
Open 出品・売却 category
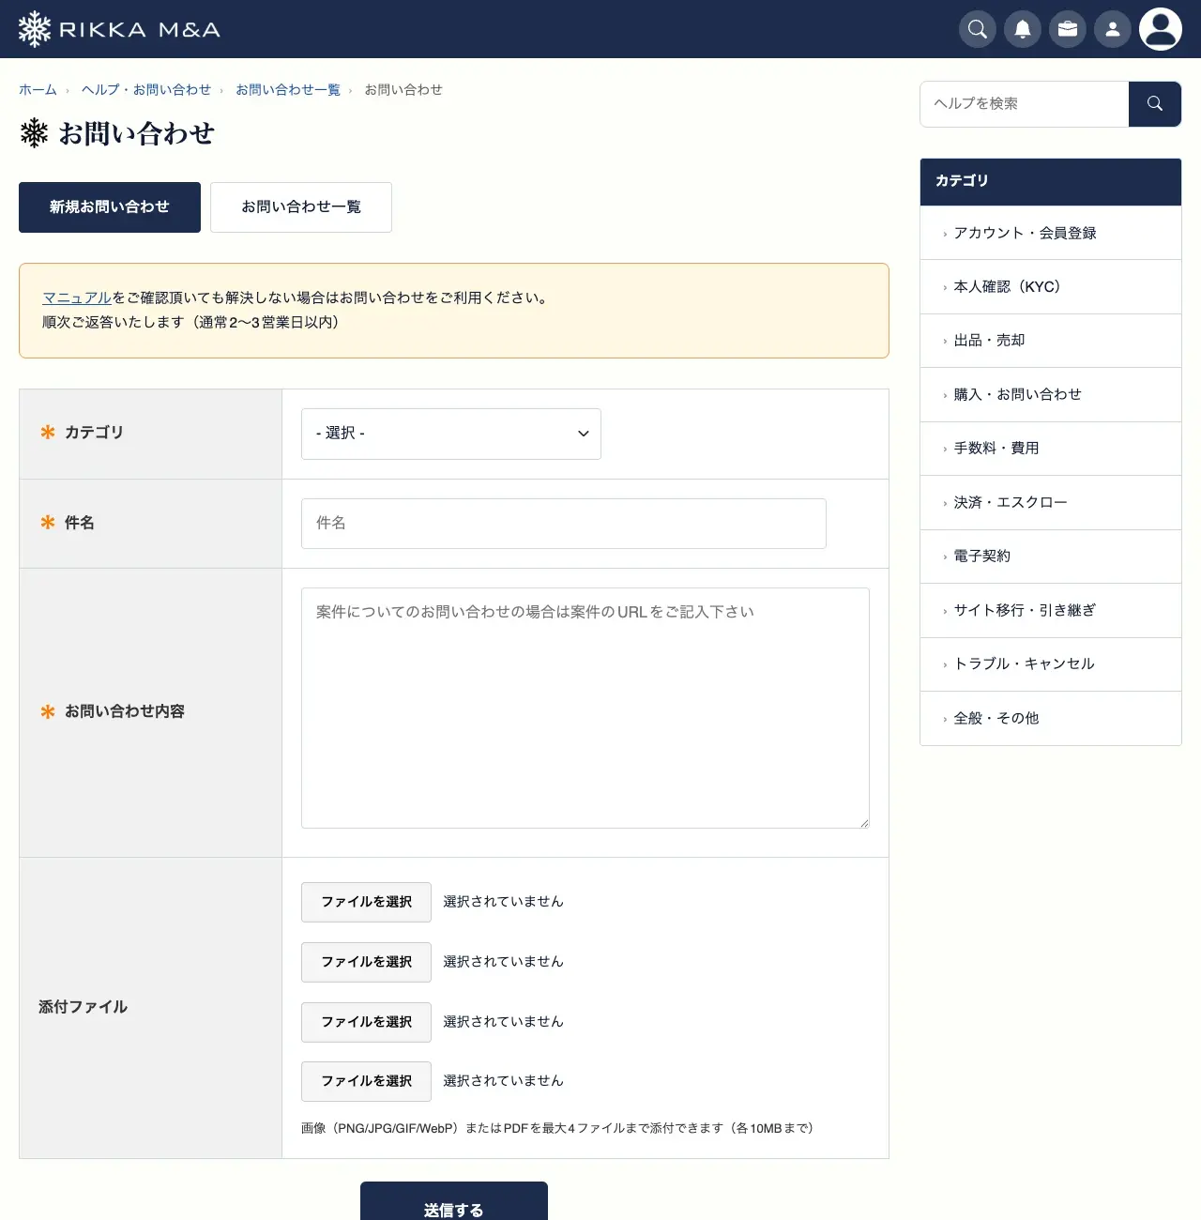[1051, 341]
